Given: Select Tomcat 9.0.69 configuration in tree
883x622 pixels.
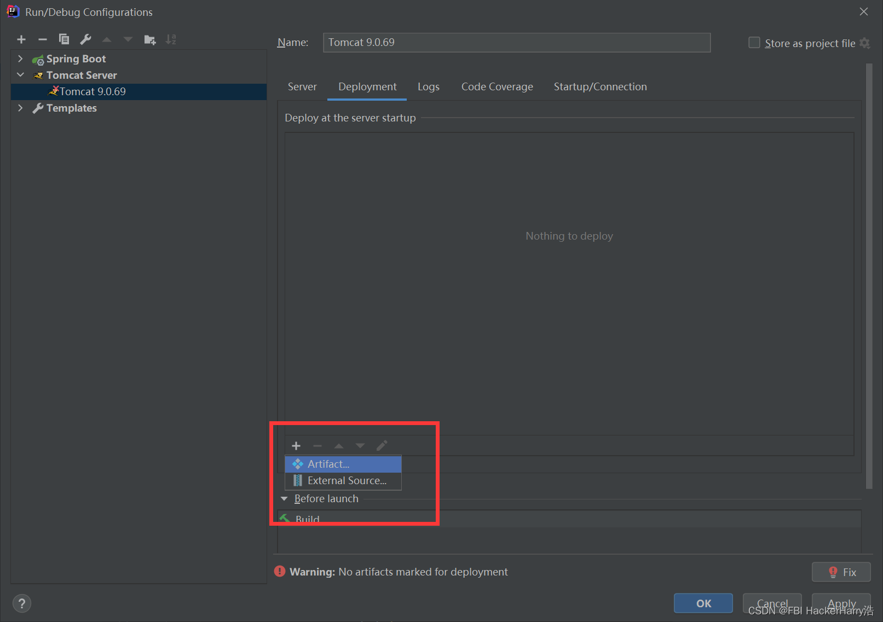Looking at the screenshot, I should click(139, 92).
